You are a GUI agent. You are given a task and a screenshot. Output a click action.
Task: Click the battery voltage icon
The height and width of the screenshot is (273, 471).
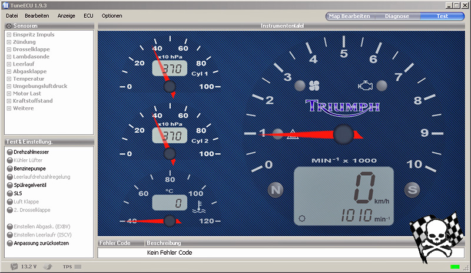[x=14, y=267]
